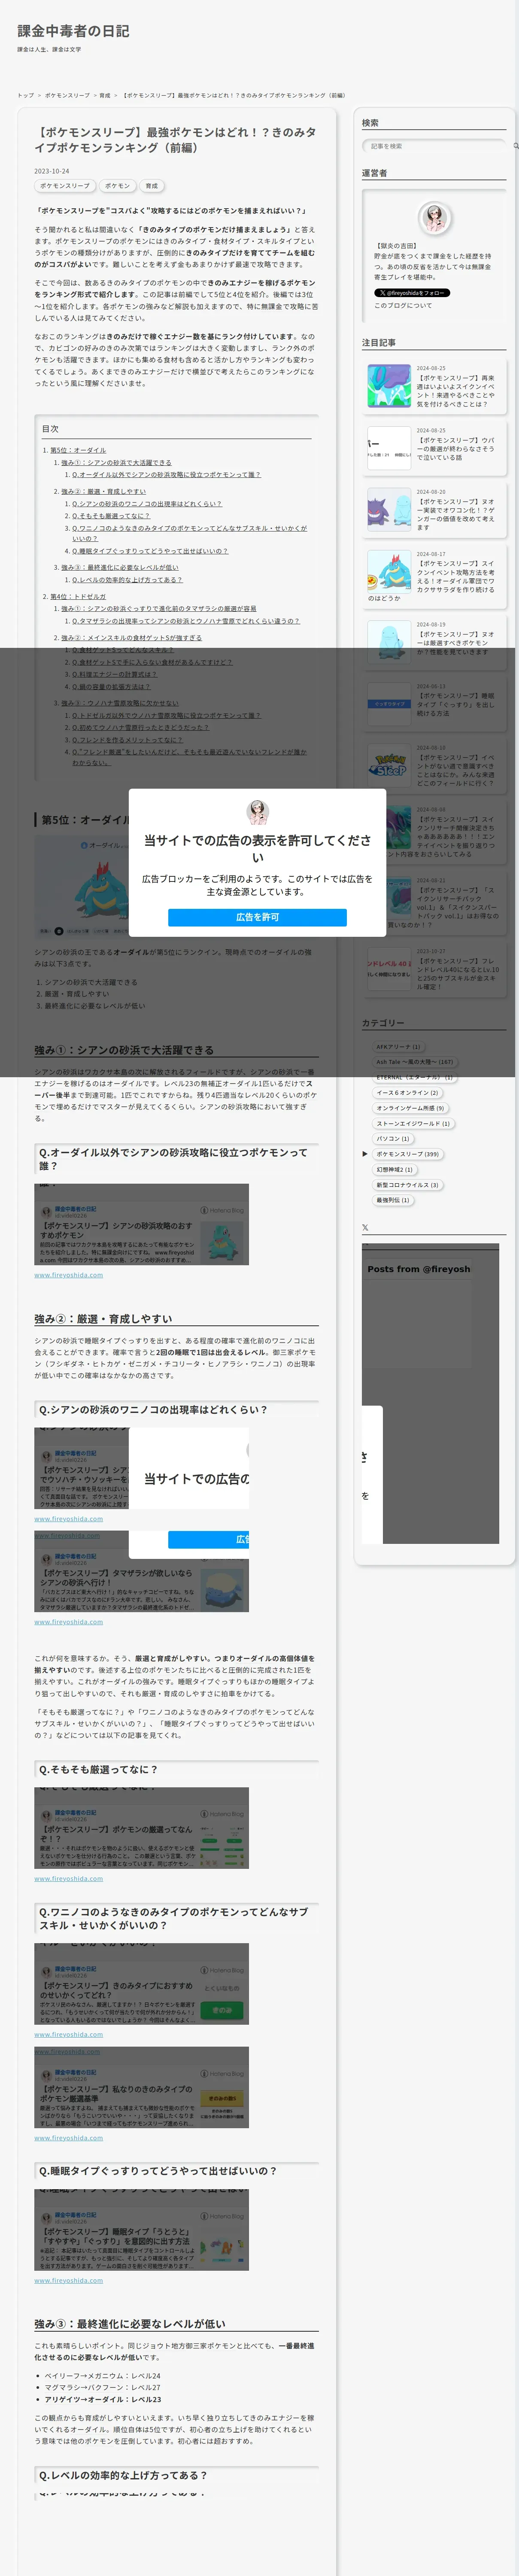Select イース６オンライン (2) category

click(407, 1093)
